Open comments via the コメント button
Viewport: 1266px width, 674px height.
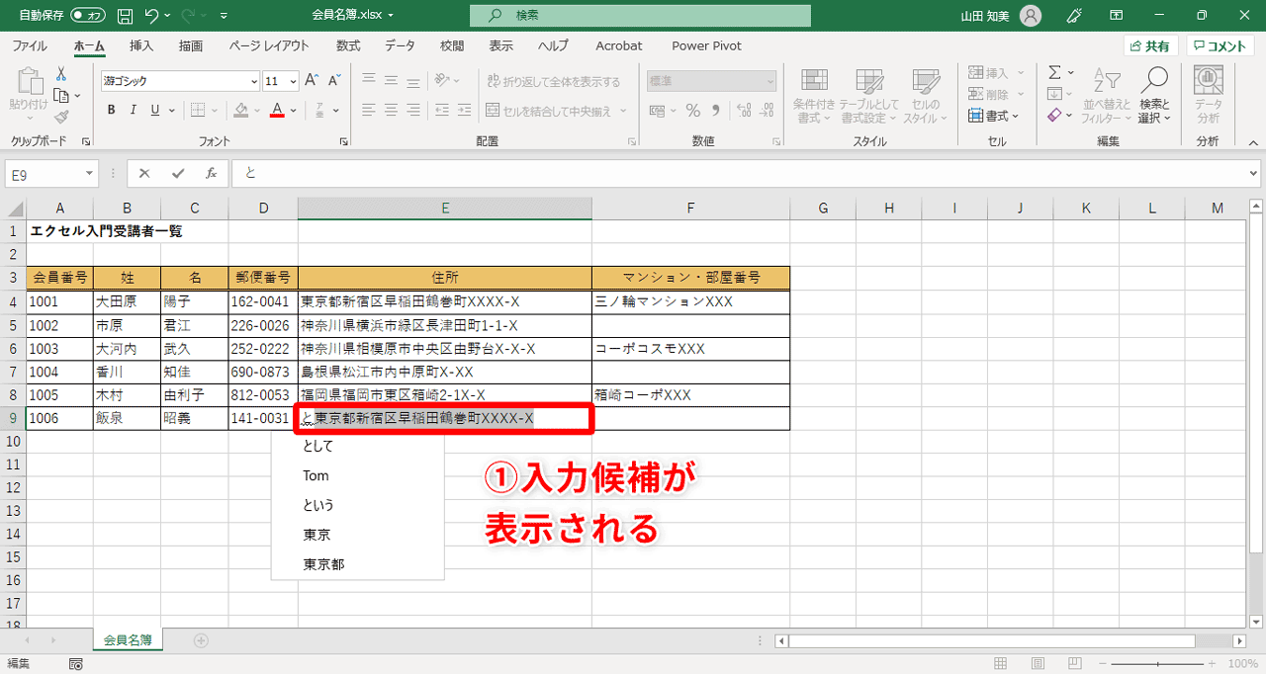1219,45
